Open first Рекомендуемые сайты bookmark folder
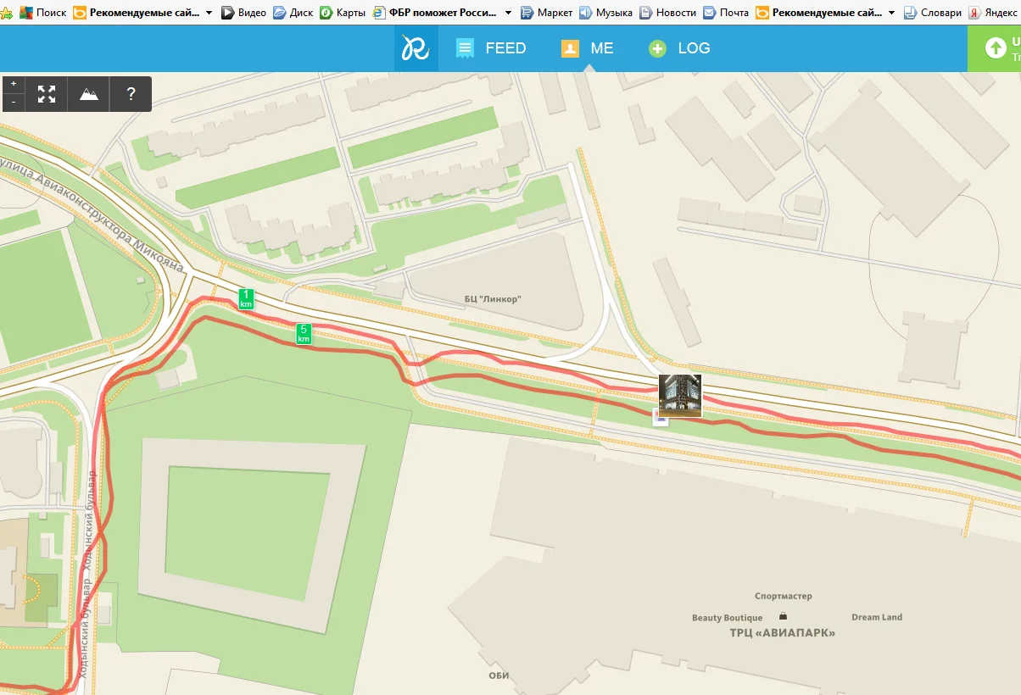The image size is (1021, 695). point(137,13)
